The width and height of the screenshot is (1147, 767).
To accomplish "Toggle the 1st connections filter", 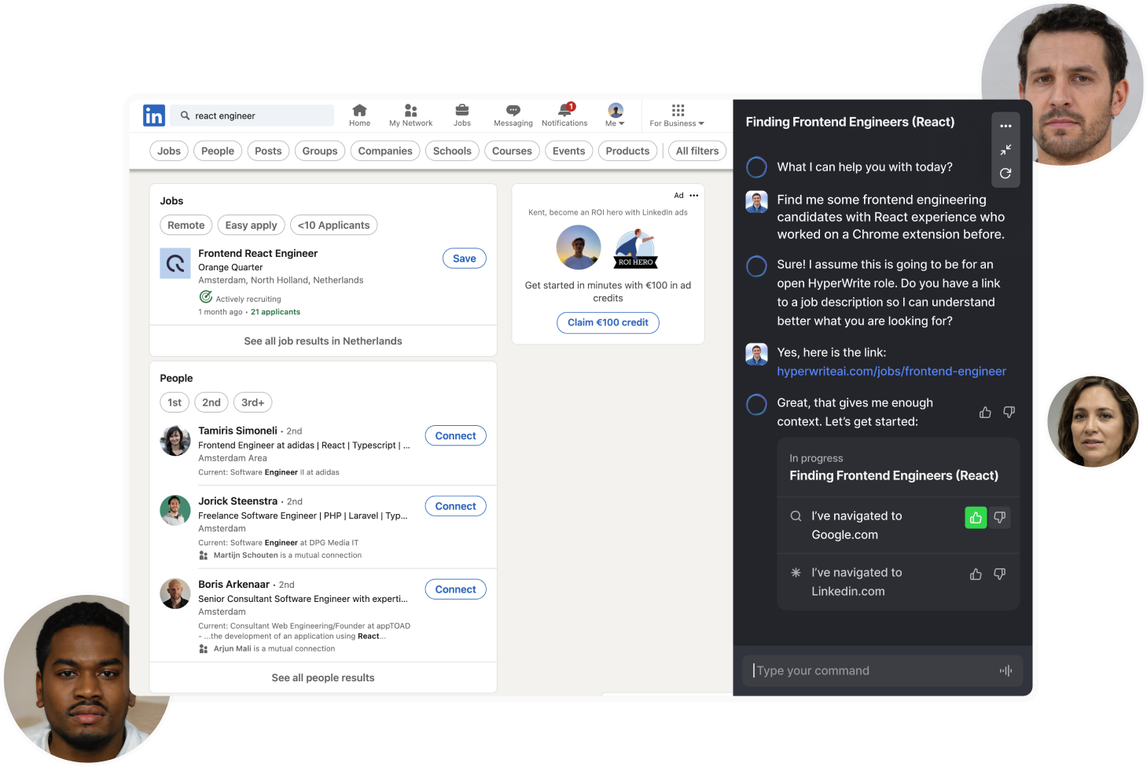I will pyautogui.click(x=175, y=402).
